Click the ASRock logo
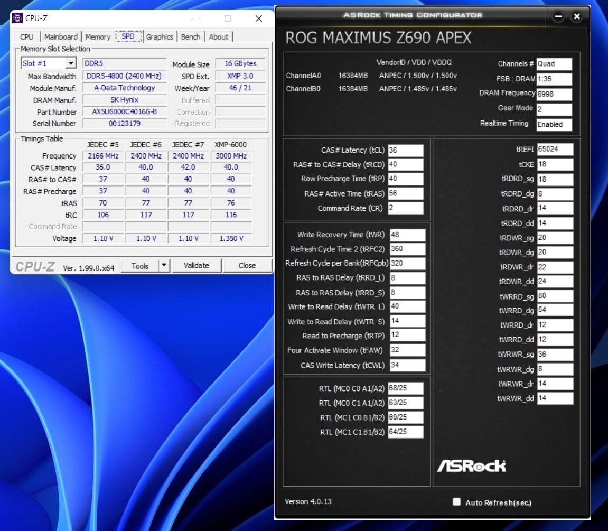Viewport: 608px width, 531px height. click(471, 465)
